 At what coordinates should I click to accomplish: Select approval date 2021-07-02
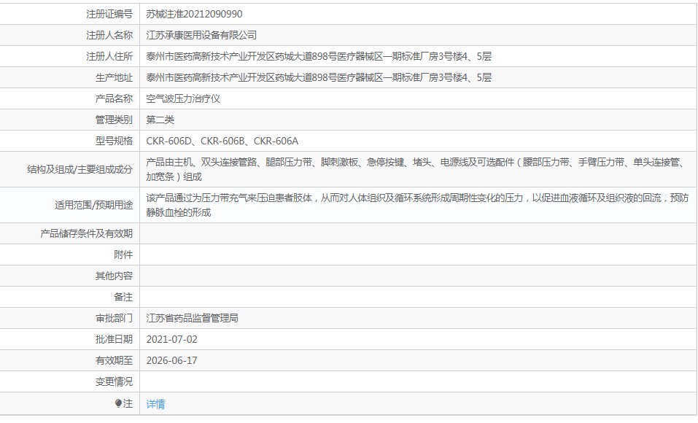click(x=172, y=339)
